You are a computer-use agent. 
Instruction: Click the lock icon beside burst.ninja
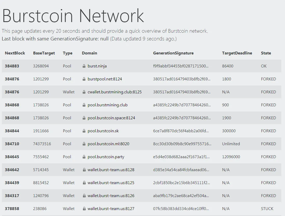click(x=84, y=66)
